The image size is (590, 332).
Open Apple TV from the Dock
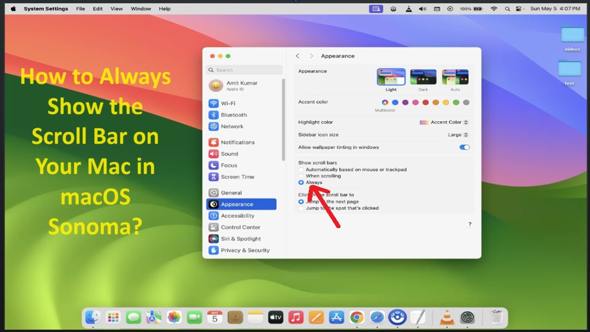[x=276, y=317]
